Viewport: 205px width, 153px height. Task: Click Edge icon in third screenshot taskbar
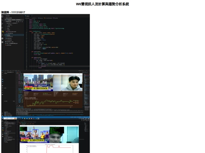point(23,119)
